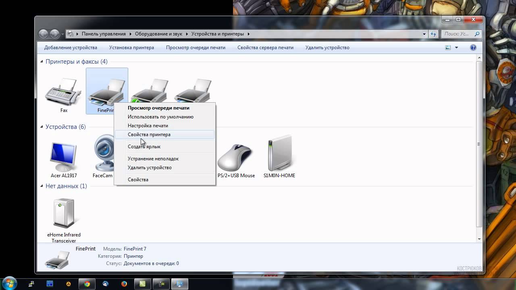
Task: Go to Панель управления breadcrumb
Action: pos(104,34)
